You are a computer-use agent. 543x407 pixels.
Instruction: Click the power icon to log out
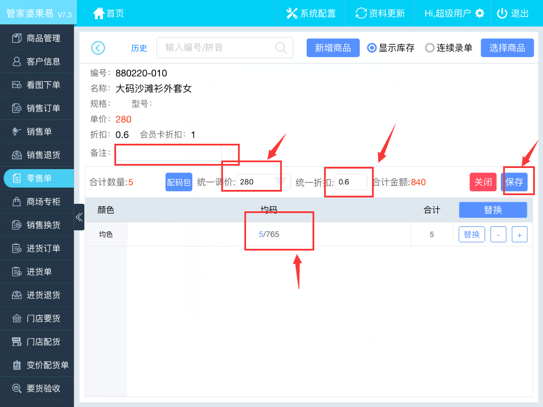coord(502,13)
